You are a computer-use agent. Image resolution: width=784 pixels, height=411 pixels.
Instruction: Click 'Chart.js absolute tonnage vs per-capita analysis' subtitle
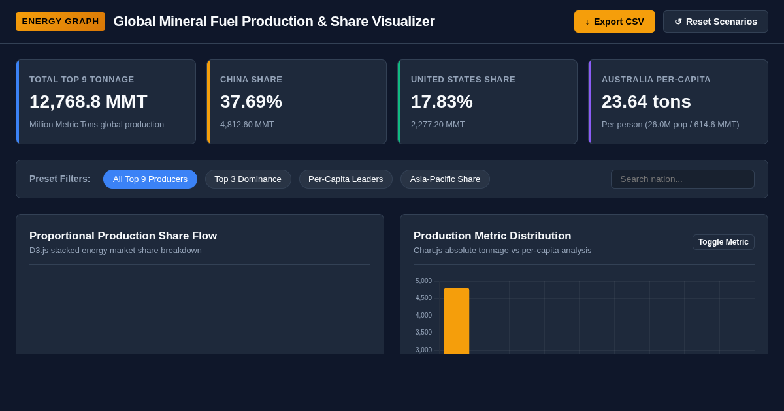click(502, 251)
